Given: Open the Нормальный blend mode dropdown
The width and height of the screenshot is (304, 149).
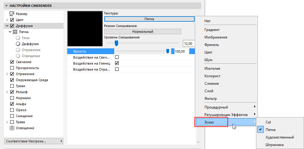Looking at the screenshot, I should (x=143, y=32).
